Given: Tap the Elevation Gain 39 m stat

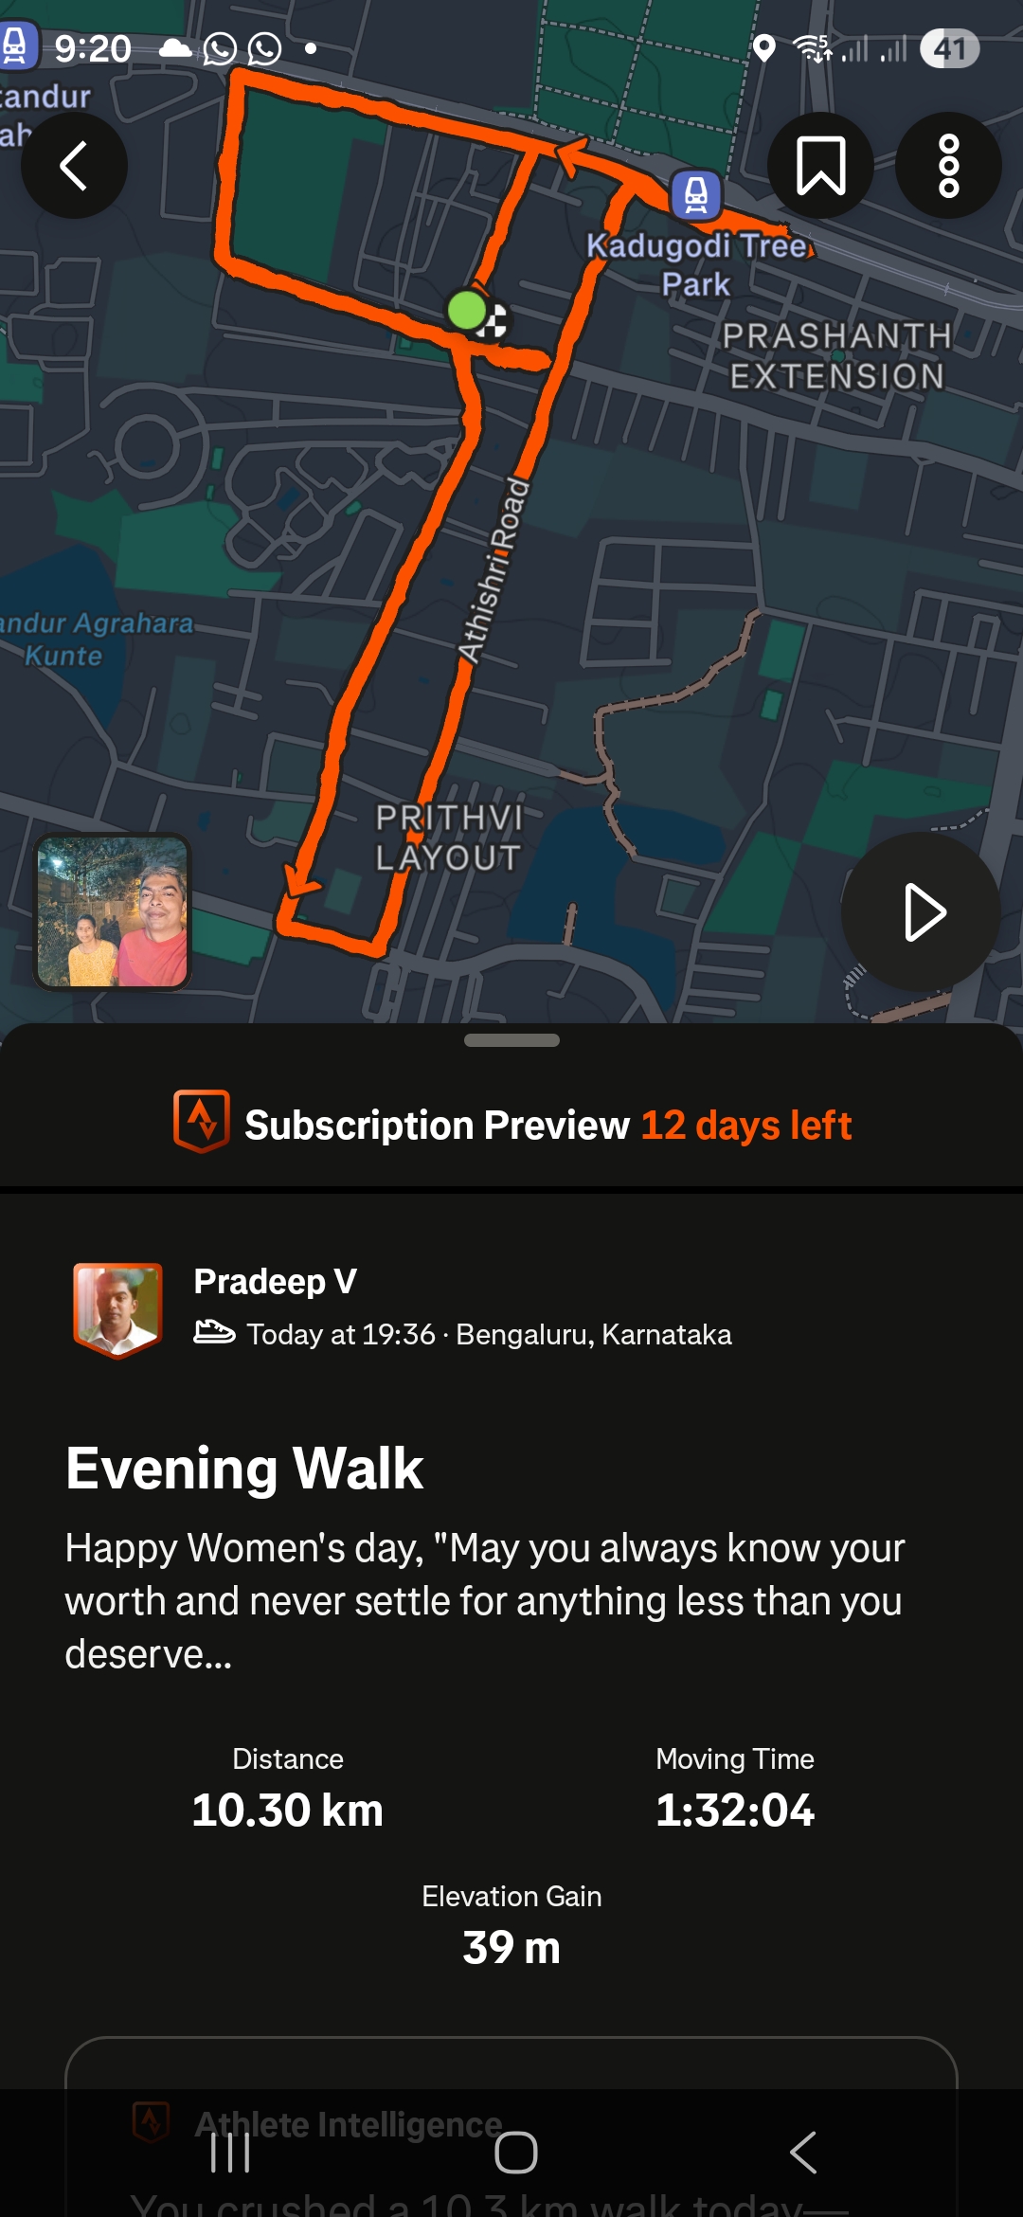Looking at the screenshot, I should click(511, 1925).
